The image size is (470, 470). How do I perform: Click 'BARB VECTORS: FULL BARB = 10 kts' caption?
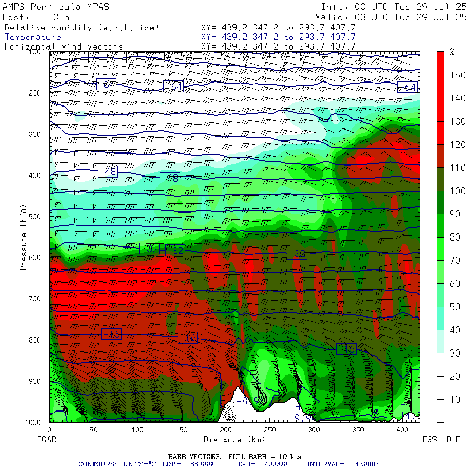(234, 456)
